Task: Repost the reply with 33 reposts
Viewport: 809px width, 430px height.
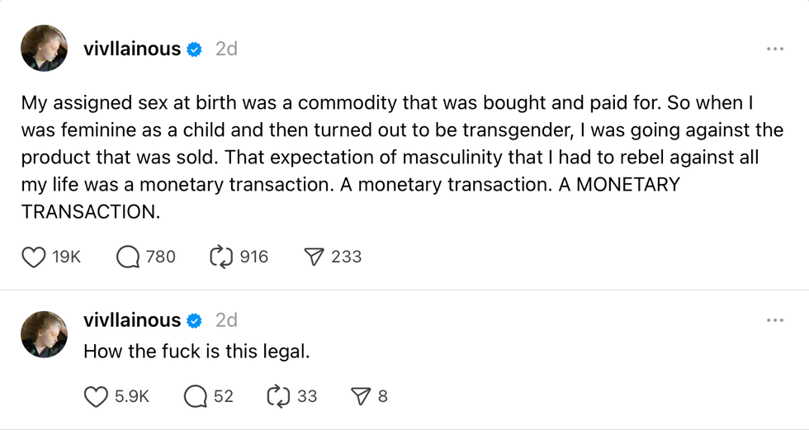Action: [x=278, y=397]
